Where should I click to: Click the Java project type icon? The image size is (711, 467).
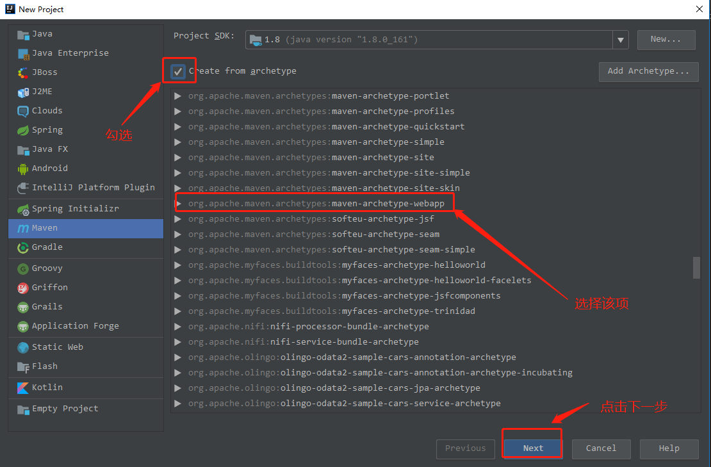(x=22, y=35)
